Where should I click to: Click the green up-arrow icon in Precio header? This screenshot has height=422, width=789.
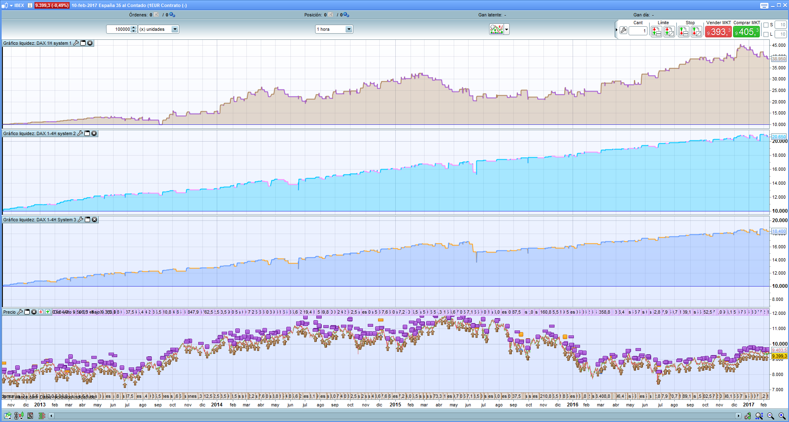tap(48, 312)
